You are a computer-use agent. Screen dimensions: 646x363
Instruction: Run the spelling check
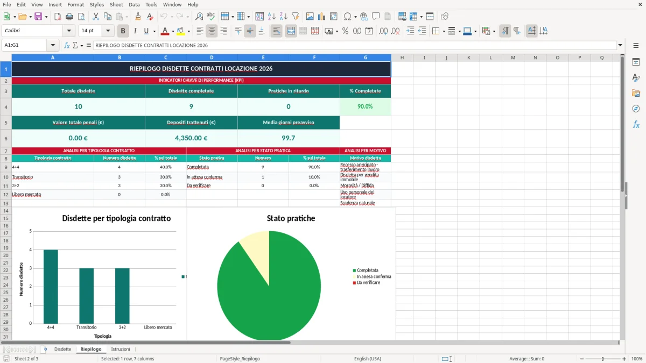pyautogui.click(x=210, y=17)
